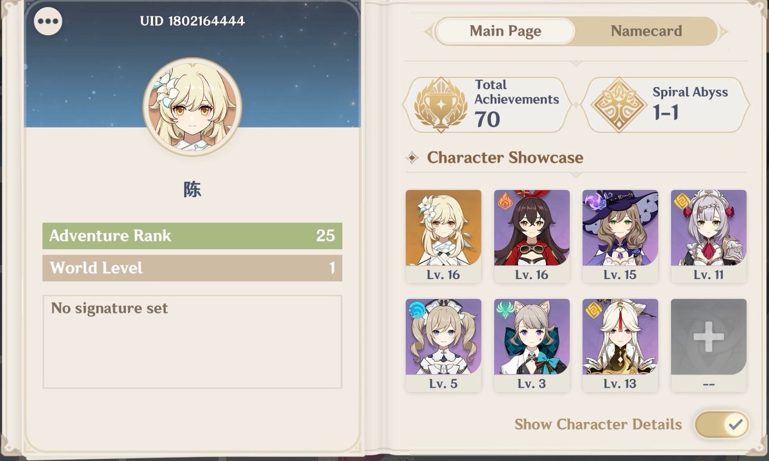The image size is (769, 461).
Task: Open the three-dot options menu
Action: [x=48, y=22]
